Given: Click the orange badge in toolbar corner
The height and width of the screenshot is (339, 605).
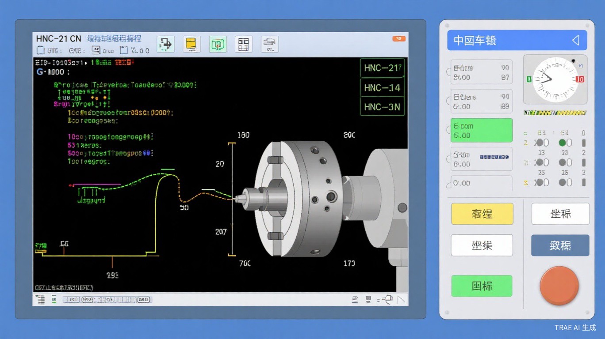Looking at the screenshot, I should click(x=399, y=39).
